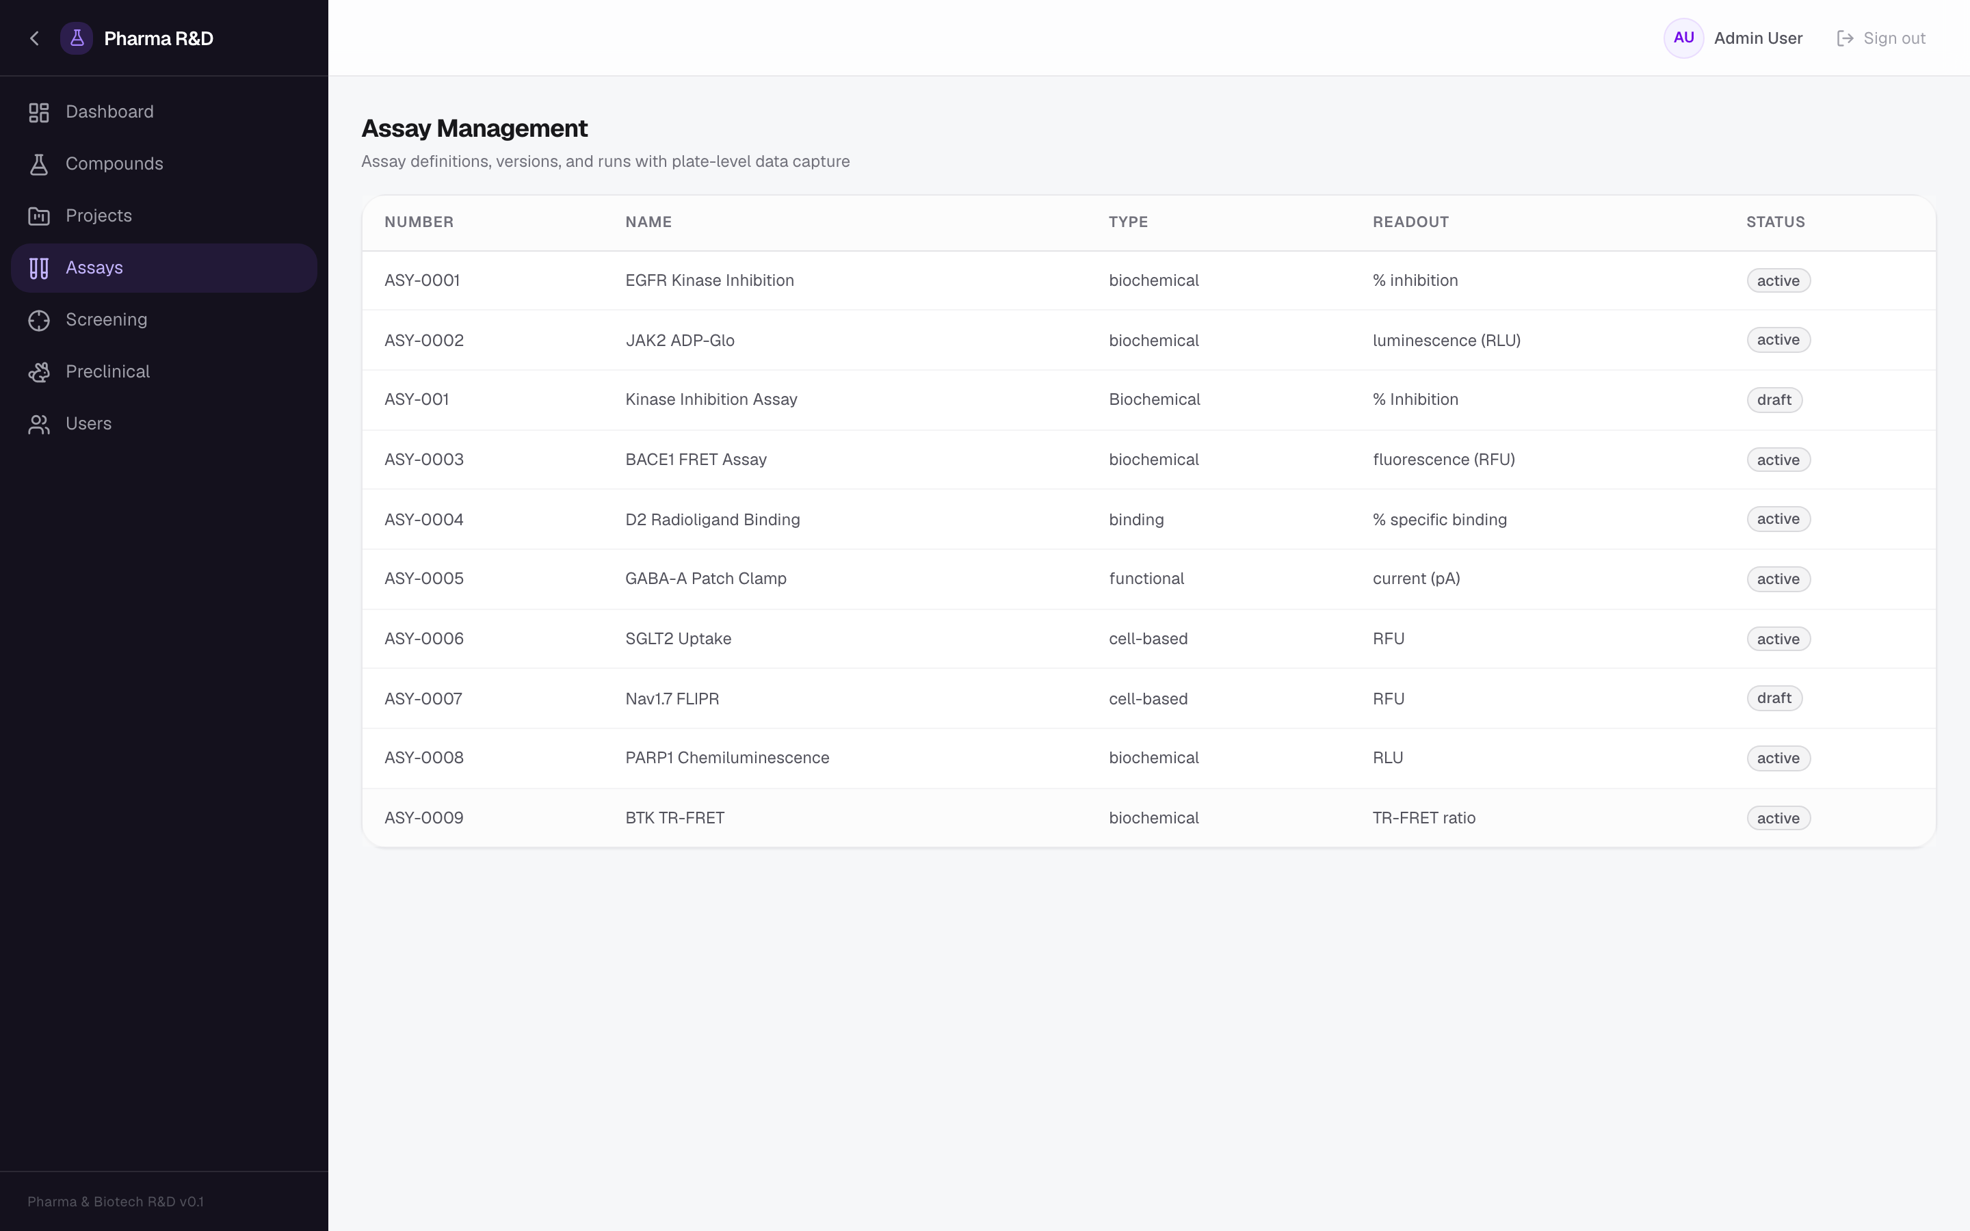The width and height of the screenshot is (1970, 1231).
Task: Go to the Compounds section
Action: pyautogui.click(x=163, y=164)
